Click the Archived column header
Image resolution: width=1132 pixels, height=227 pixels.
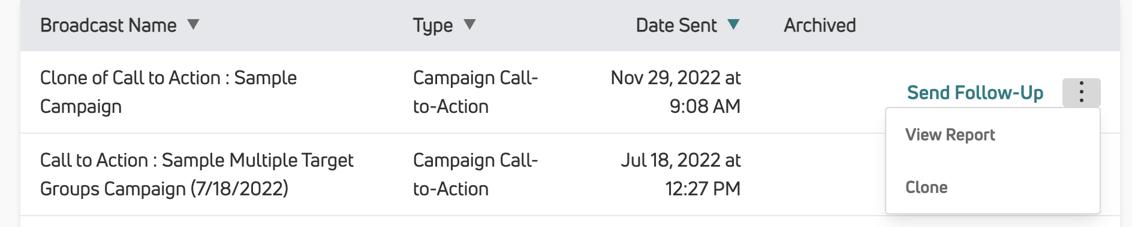(x=820, y=25)
